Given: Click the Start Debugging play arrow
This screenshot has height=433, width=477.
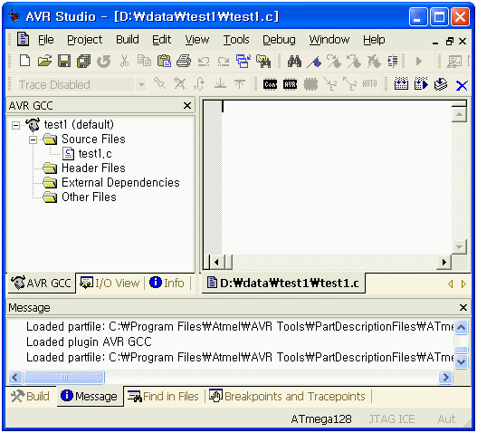Looking at the screenshot, I should 419,62.
